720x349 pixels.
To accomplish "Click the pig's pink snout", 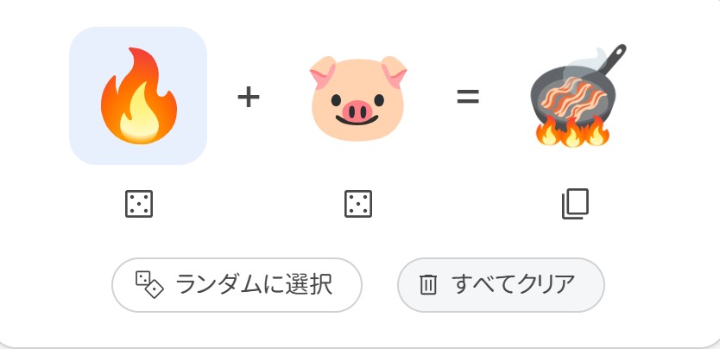I will tap(357, 111).
